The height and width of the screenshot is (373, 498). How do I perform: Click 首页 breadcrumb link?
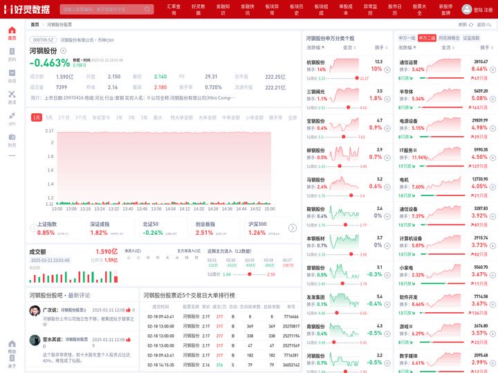coord(35,25)
